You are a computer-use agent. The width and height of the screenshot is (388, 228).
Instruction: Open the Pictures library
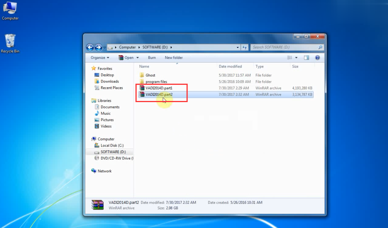tap(107, 120)
